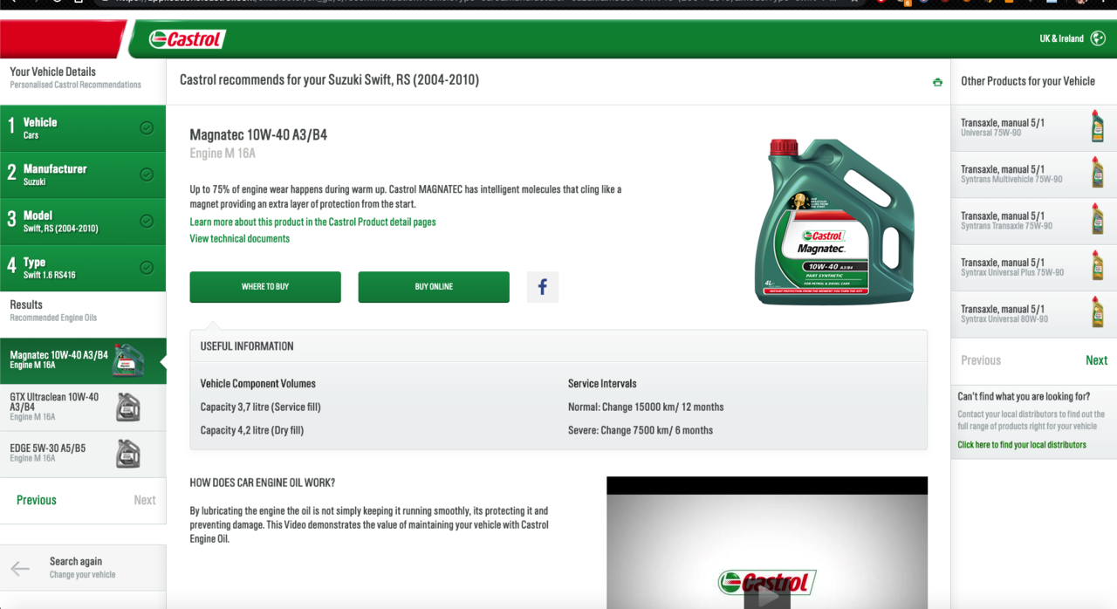
Task: Click the WHERE TO BUY button
Action: pyautogui.click(x=265, y=287)
